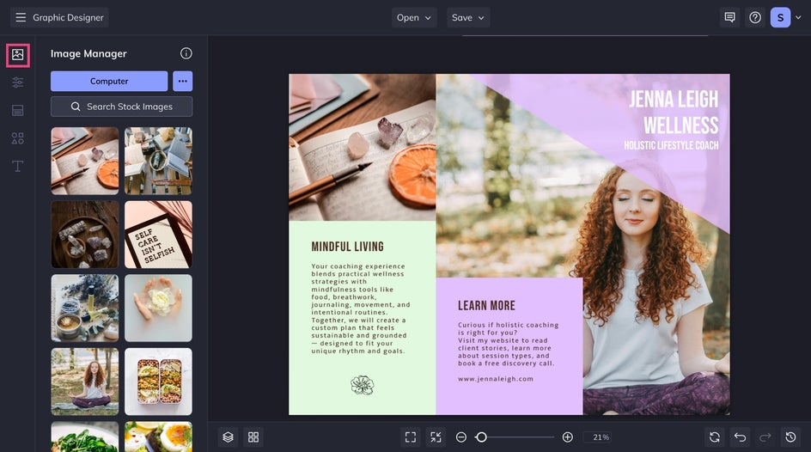Image resolution: width=811 pixels, height=452 pixels.
Task: Open the history clock icon
Action: click(x=790, y=437)
